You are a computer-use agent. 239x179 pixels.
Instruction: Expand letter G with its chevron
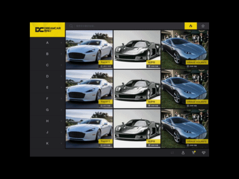click(61, 110)
